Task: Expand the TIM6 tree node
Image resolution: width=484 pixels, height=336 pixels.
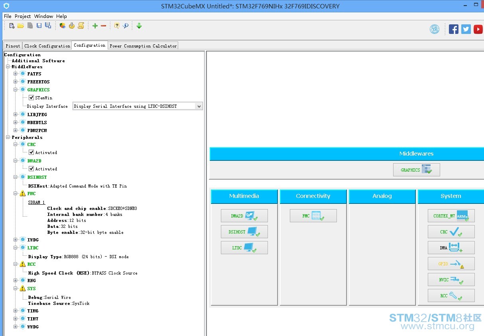Action: tap(16, 311)
